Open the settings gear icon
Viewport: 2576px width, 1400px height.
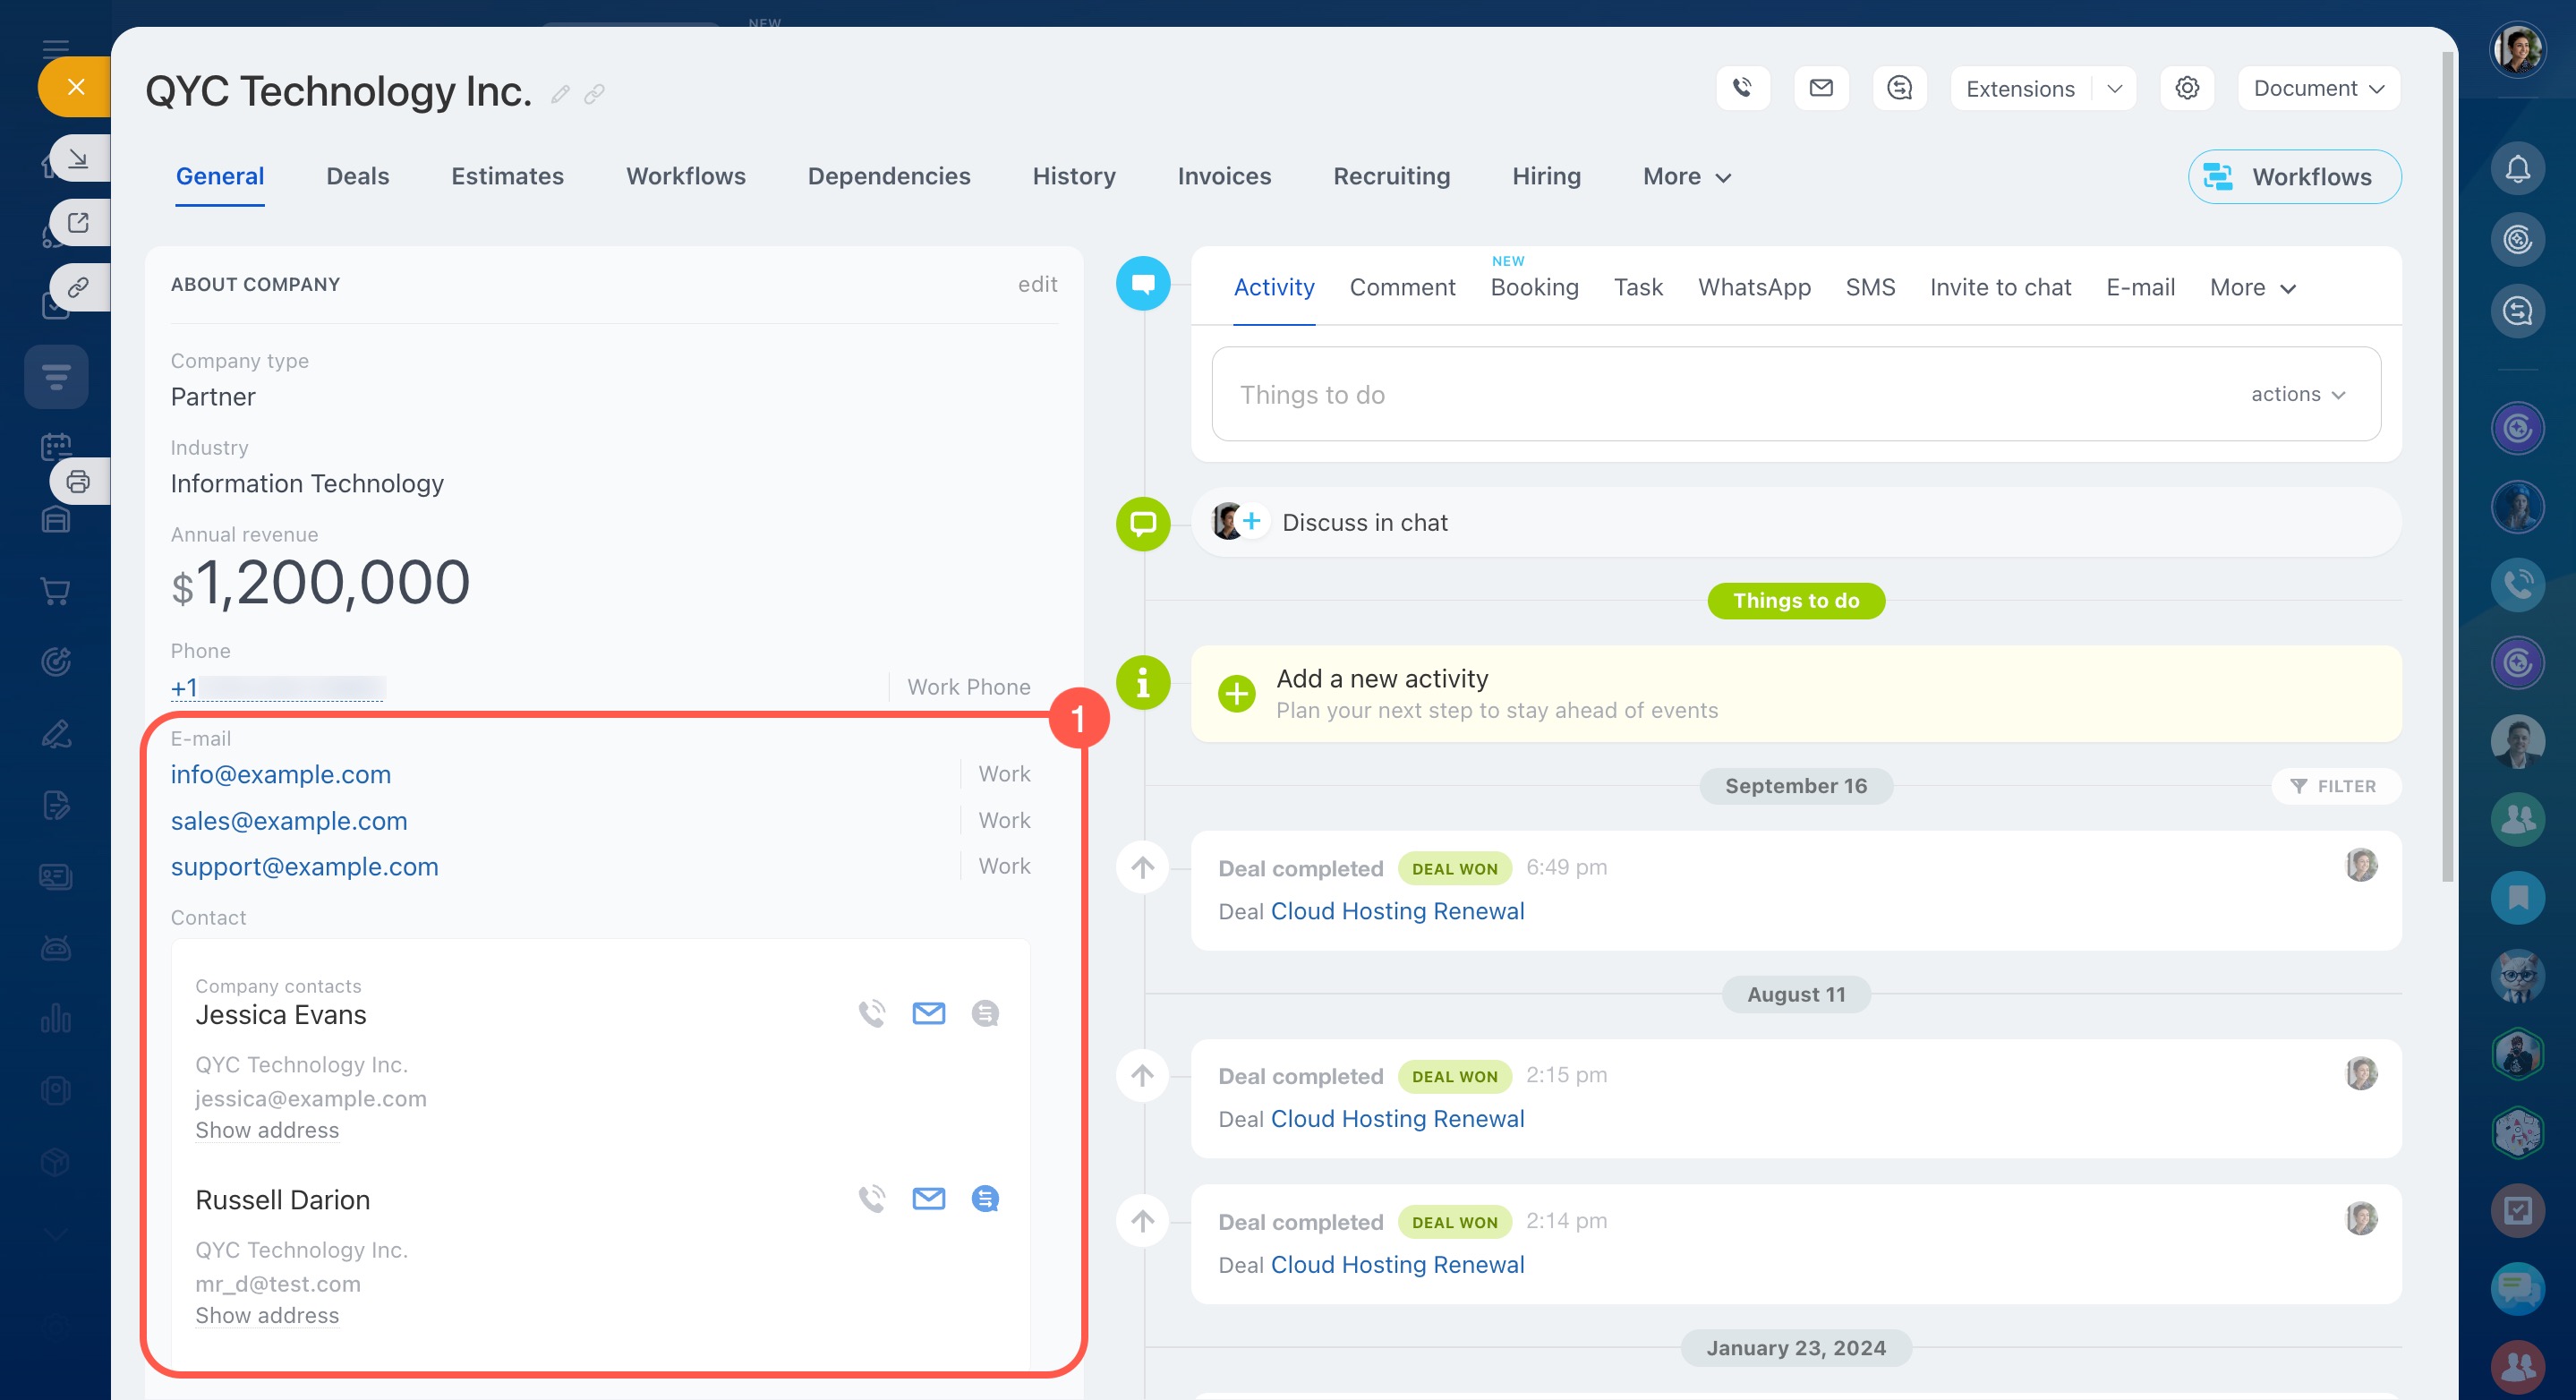click(2187, 88)
